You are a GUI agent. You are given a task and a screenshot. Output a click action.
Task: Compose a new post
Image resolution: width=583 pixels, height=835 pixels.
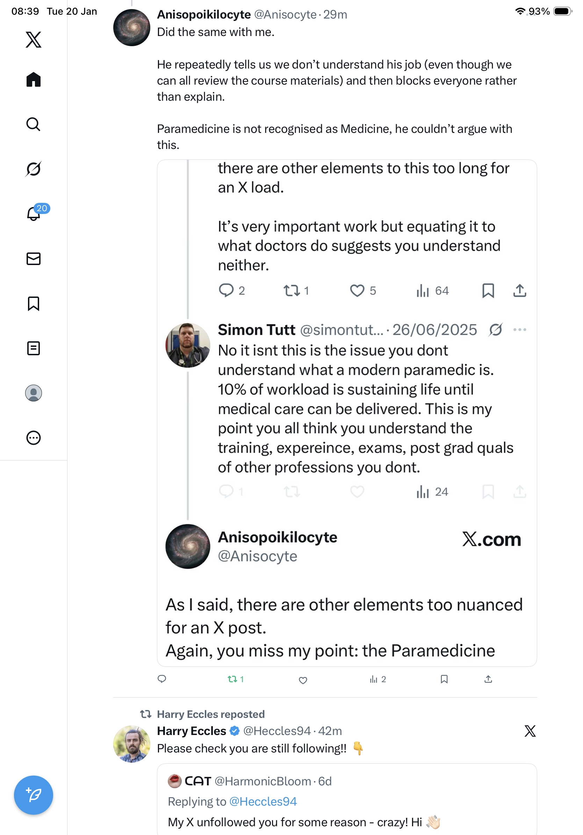(34, 795)
